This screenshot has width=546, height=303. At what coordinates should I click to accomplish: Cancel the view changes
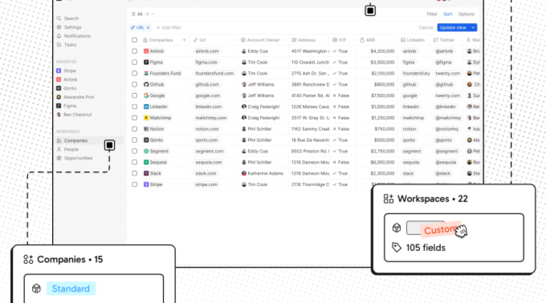(x=425, y=27)
